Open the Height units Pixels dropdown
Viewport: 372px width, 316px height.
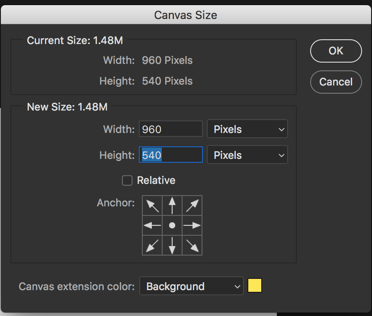point(247,155)
